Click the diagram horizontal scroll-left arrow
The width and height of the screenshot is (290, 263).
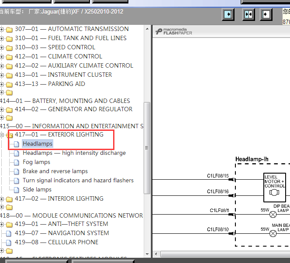156,254
